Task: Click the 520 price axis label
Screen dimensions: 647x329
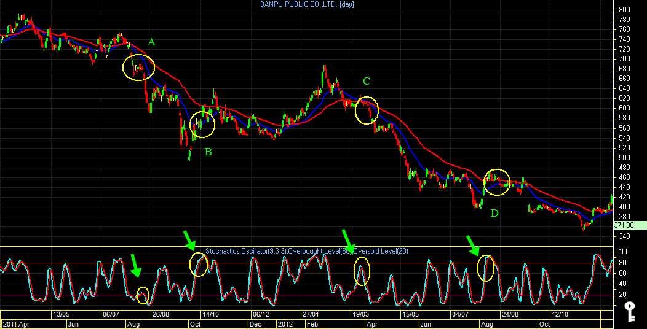Action: tap(624, 148)
